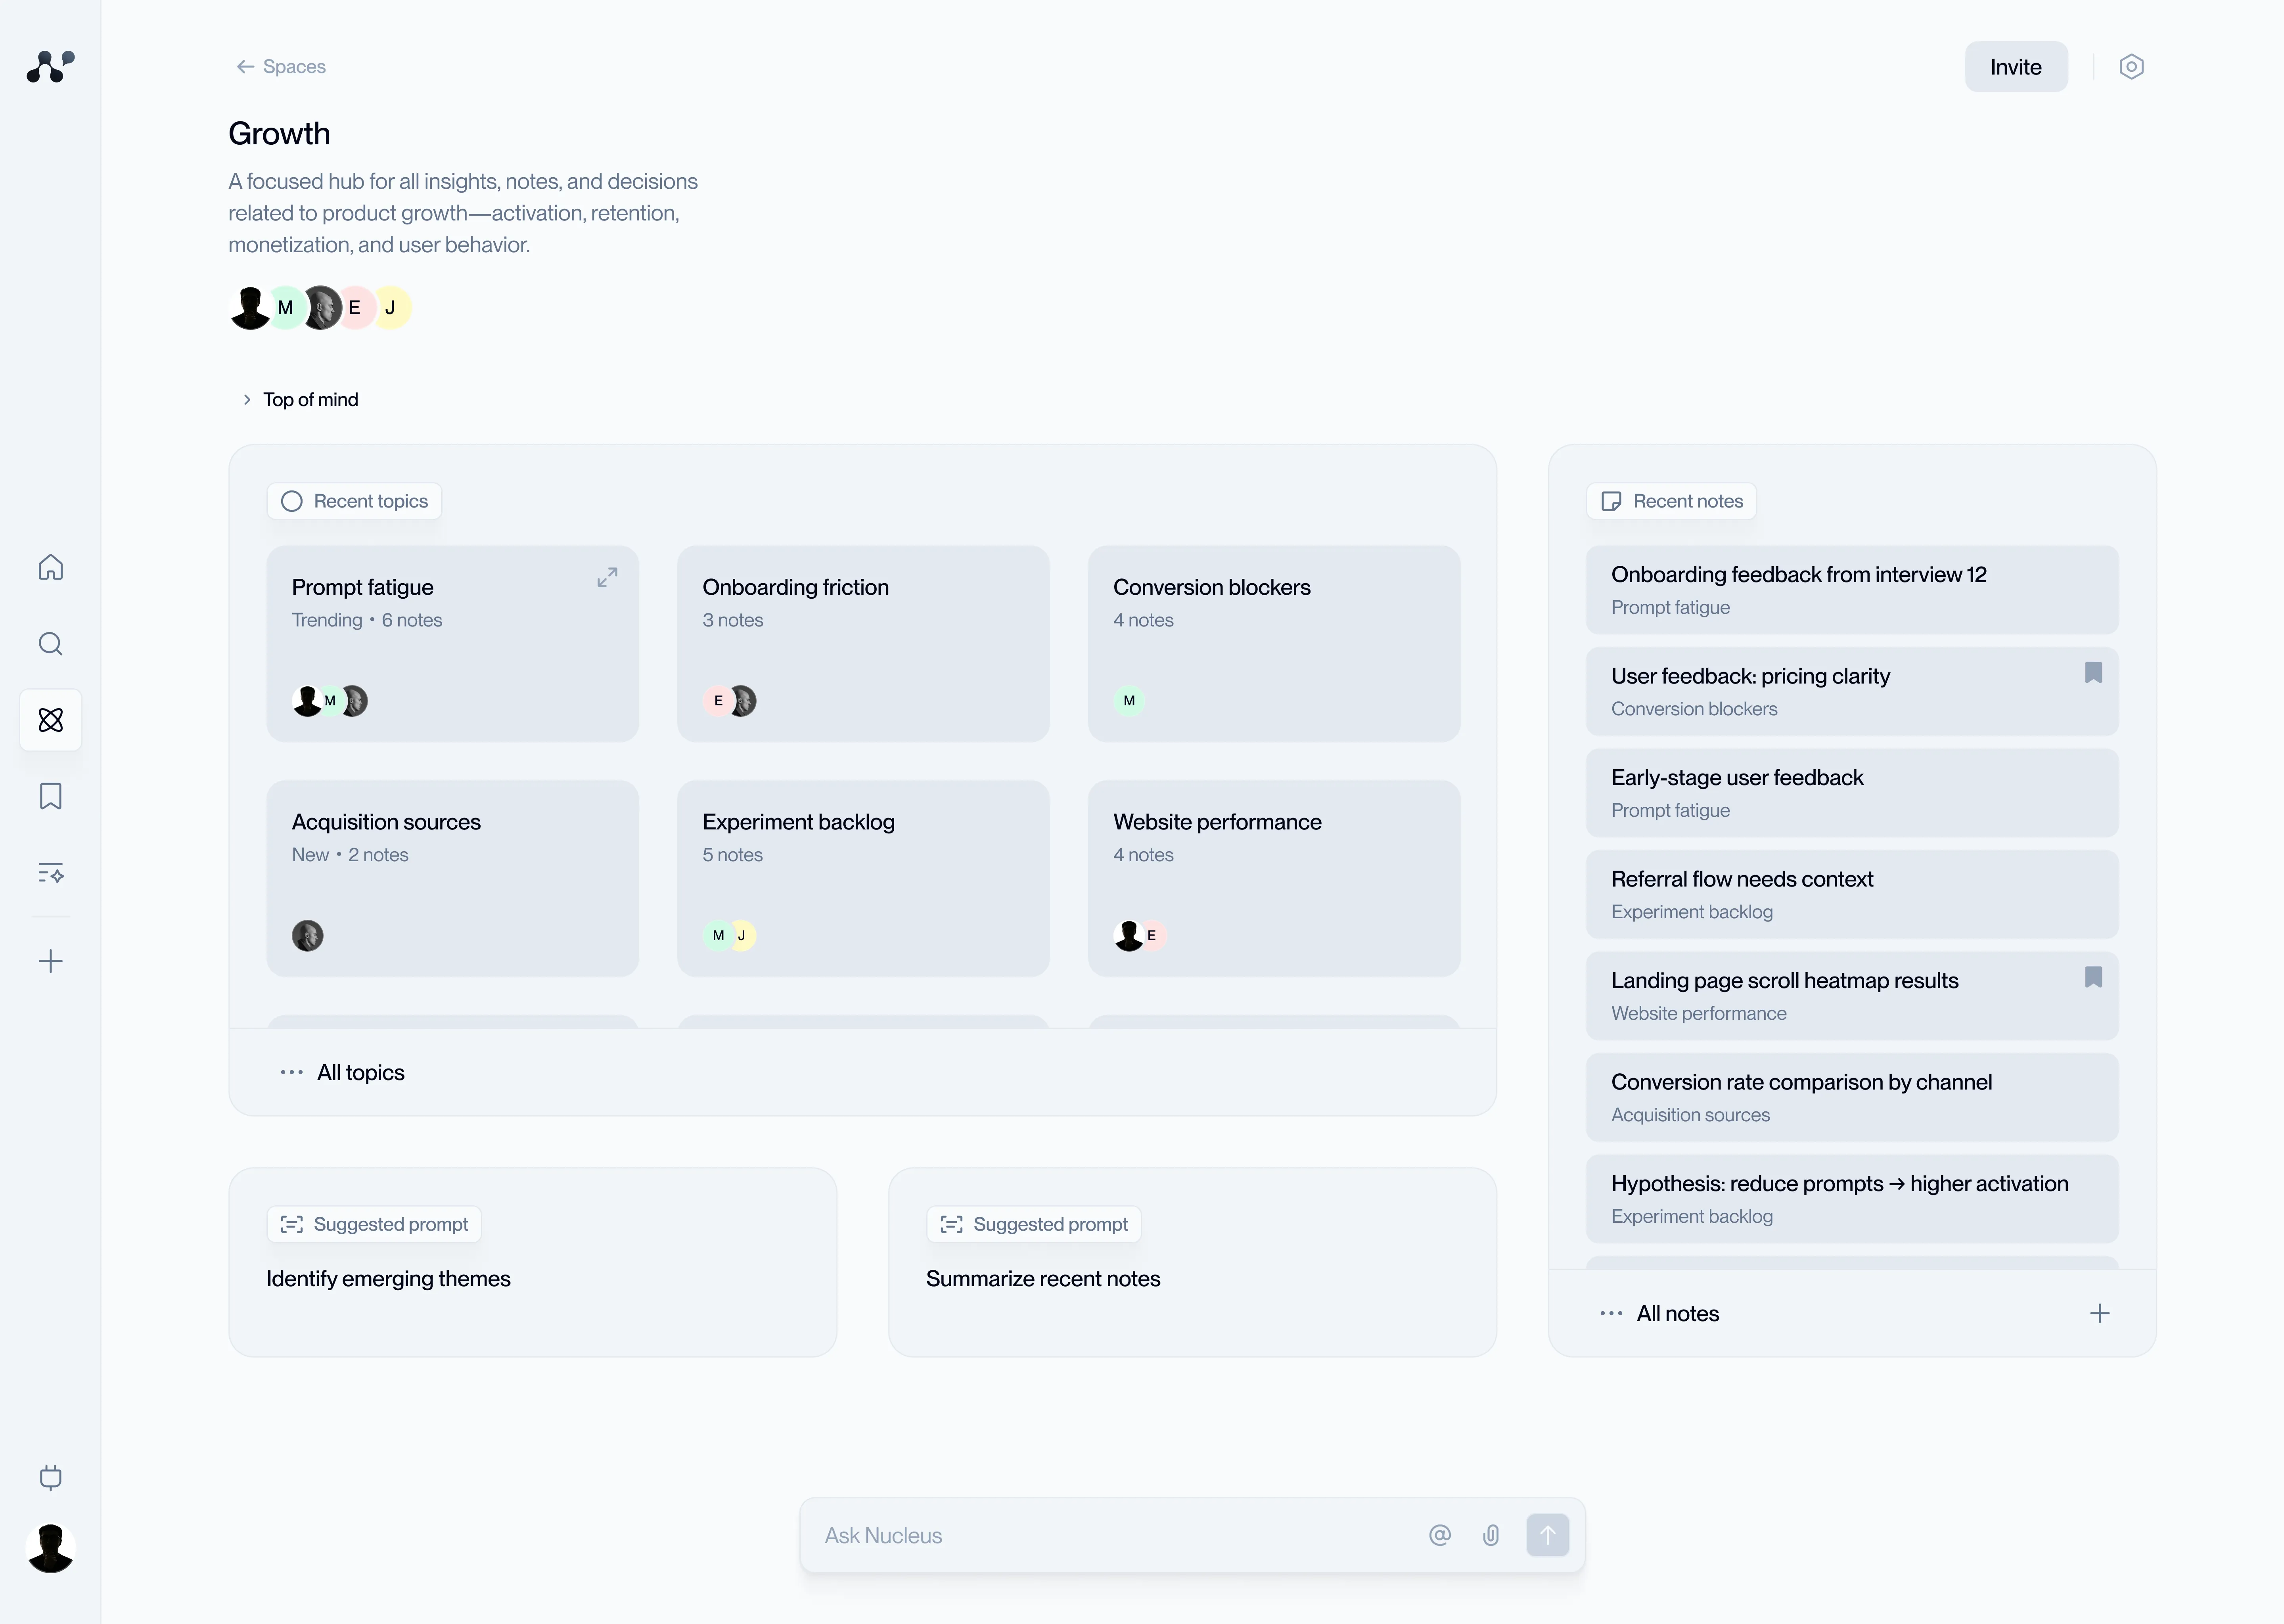This screenshot has width=2284, height=1624.
Task: Open the Acquisition sources topic card
Action: (452, 879)
